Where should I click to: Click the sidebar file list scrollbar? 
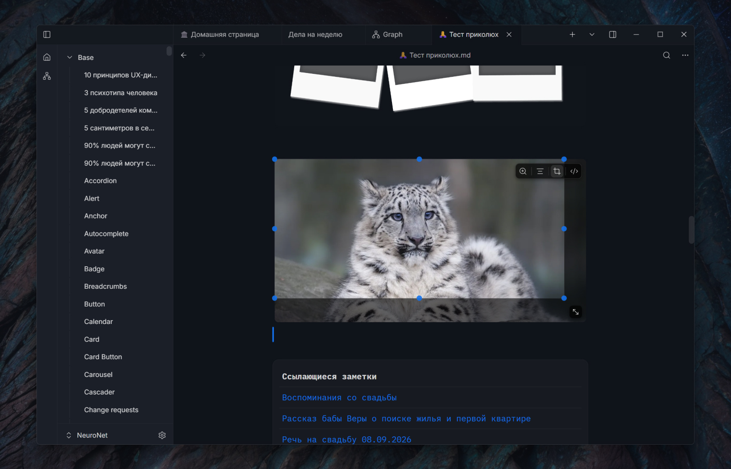click(169, 51)
